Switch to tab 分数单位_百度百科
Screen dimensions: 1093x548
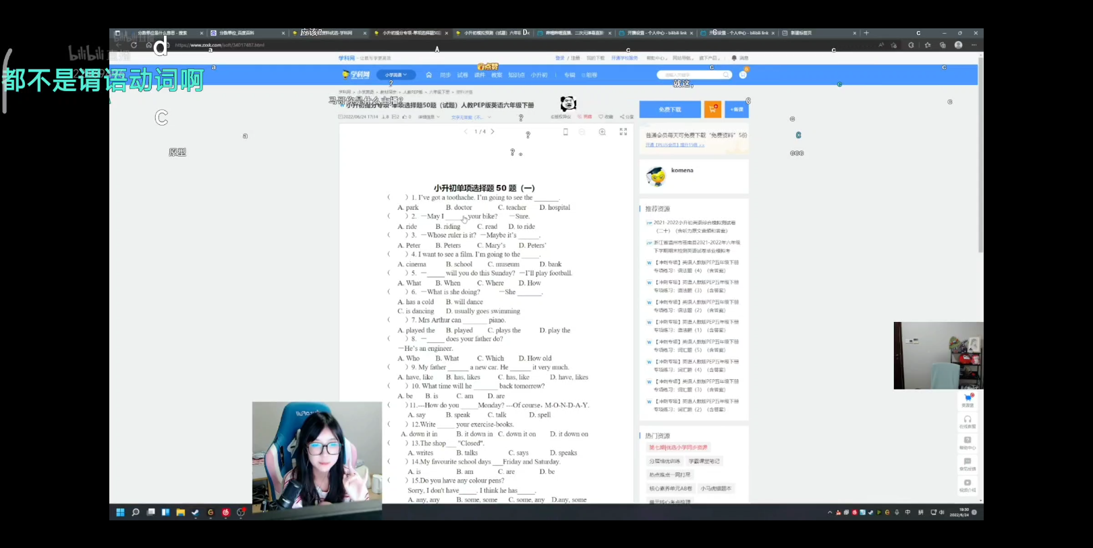pos(248,33)
